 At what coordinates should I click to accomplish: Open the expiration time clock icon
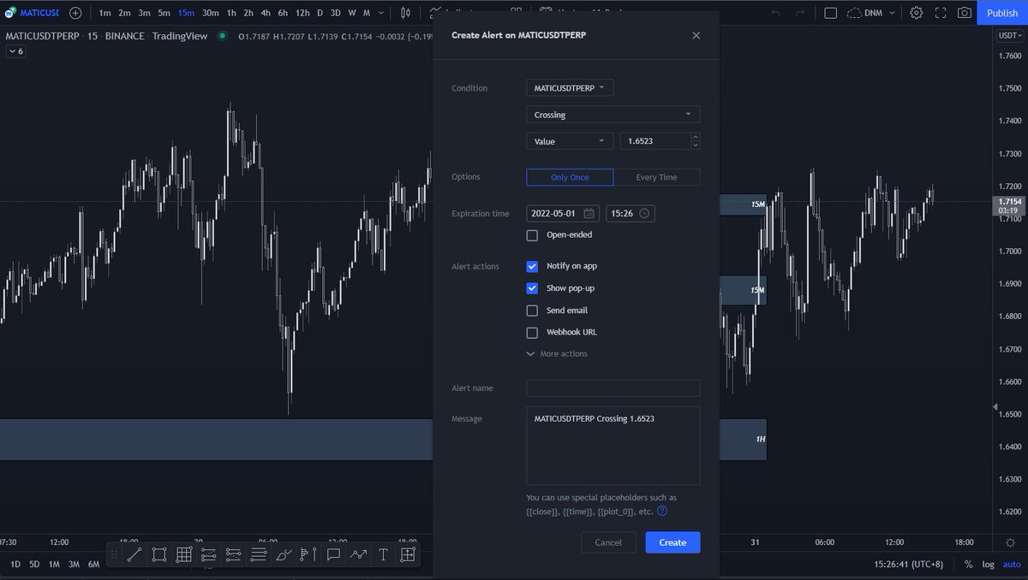[x=645, y=214]
